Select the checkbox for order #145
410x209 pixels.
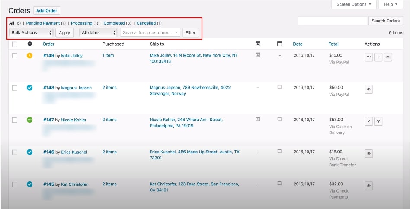coord(15,184)
